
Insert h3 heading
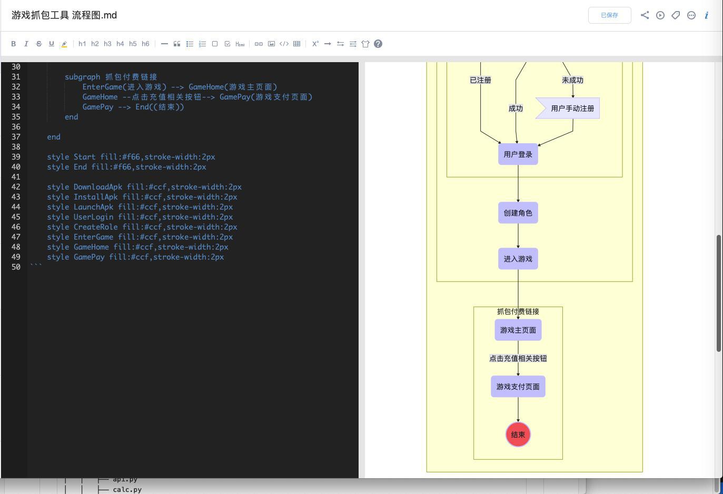[x=107, y=44]
